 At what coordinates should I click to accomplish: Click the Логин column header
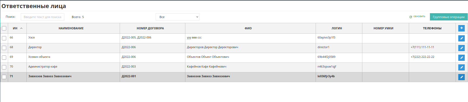[337, 28]
